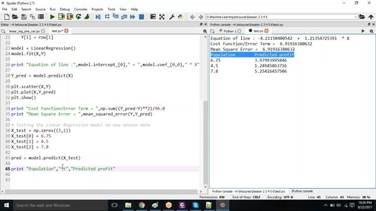Viewport: 376px width, 211px height.
Task: Step over the current line in the debugger
Action: pyautogui.click(x=107, y=17)
